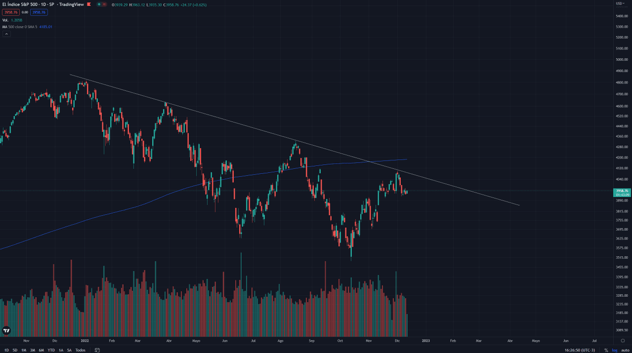
Task: Select the 5A time range
Action: click(70, 350)
